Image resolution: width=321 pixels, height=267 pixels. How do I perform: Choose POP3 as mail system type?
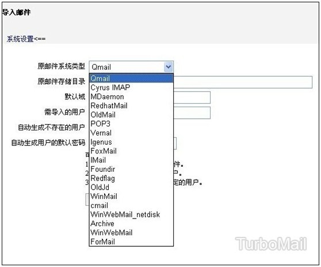point(131,123)
